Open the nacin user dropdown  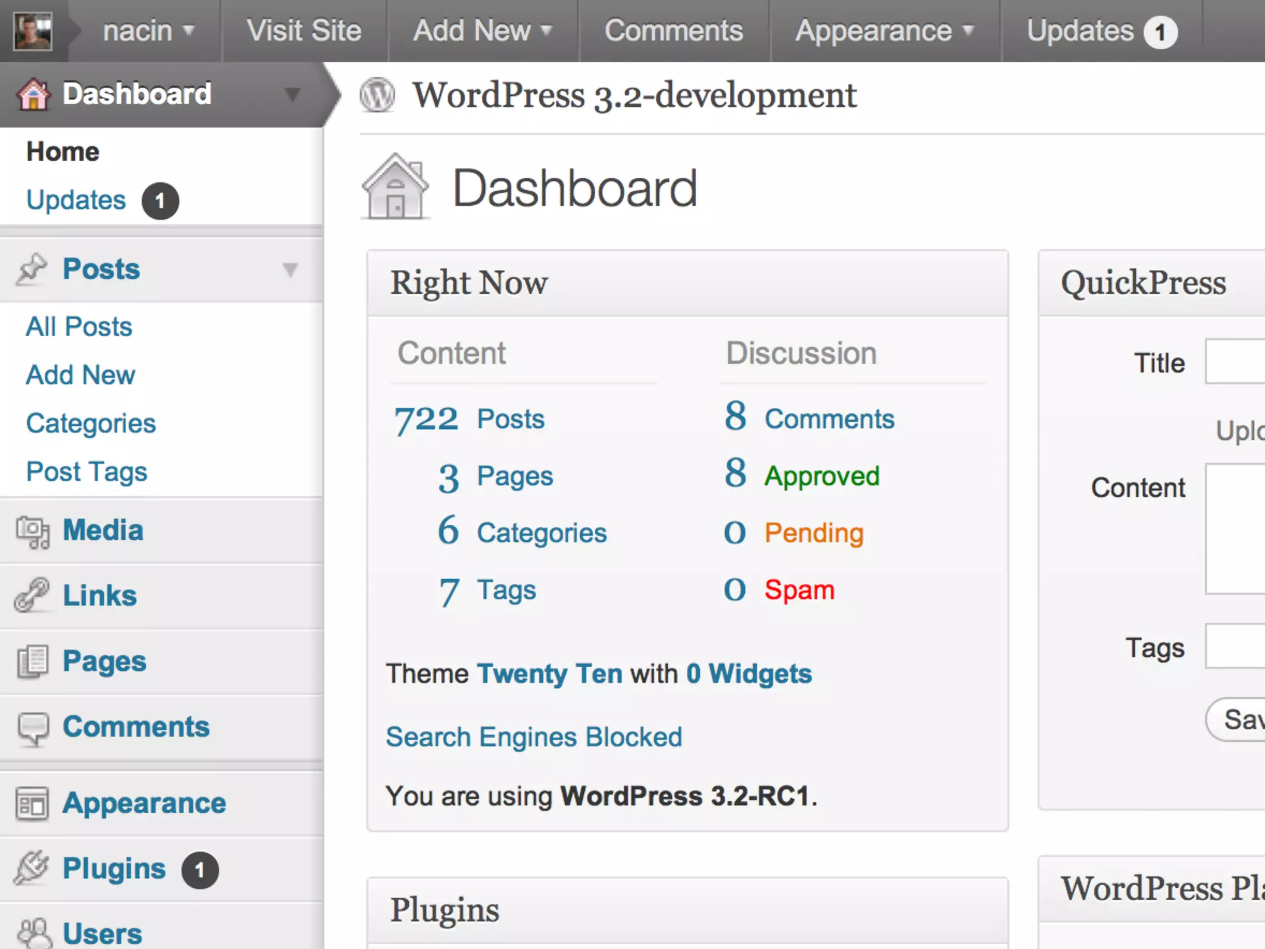click(148, 31)
